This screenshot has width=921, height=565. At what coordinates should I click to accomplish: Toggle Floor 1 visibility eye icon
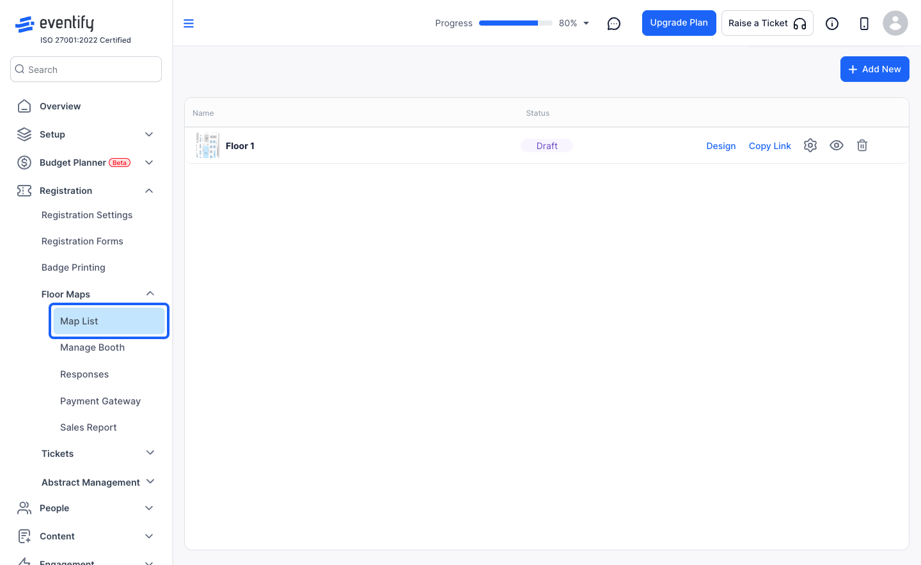click(837, 145)
